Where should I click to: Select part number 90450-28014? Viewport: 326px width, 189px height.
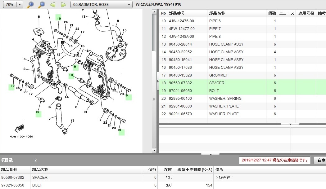pos(180,44)
